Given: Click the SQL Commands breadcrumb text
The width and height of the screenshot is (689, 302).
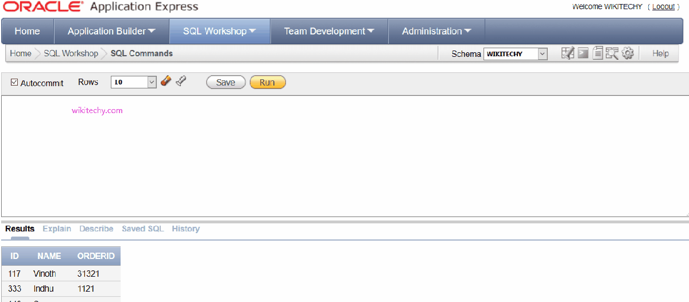Looking at the screenshot, I should click(x=142, y=53).
